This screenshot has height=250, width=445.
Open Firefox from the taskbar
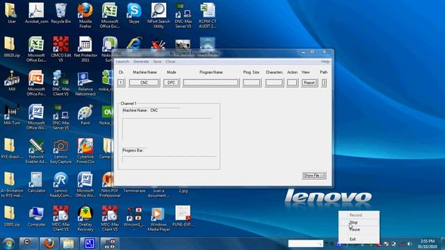pos(49,244)
